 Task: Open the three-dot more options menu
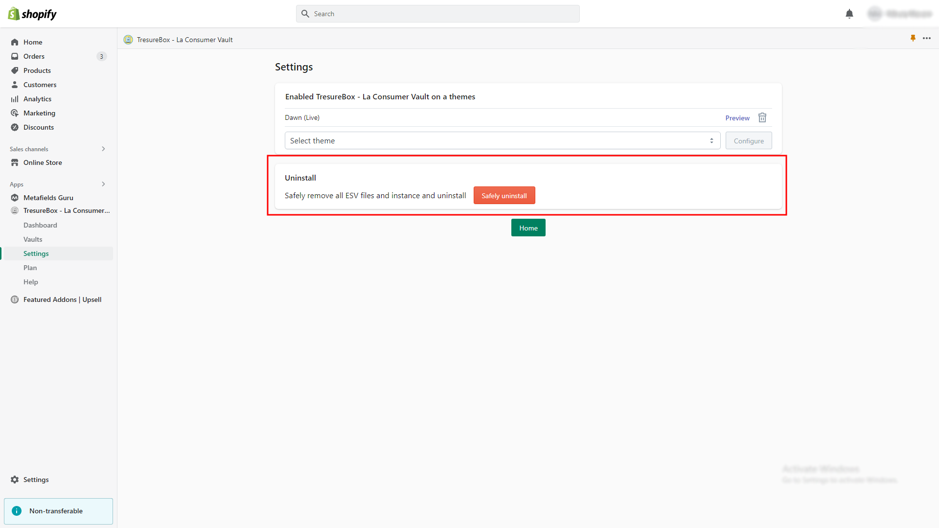click(x=927, y=38)
